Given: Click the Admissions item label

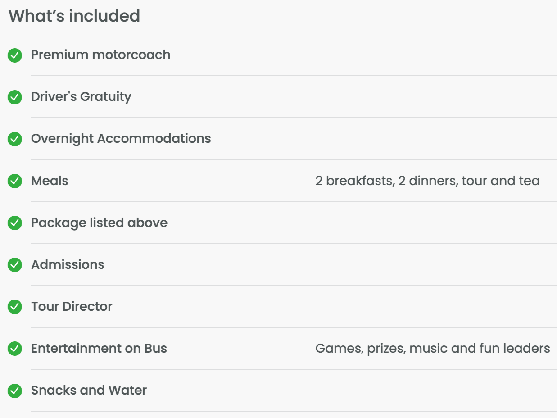Looking at the screenshot, I should (68, 265).
